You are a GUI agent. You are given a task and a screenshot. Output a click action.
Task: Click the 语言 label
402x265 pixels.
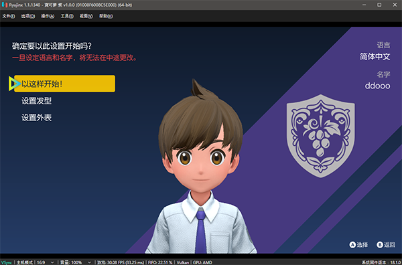pos(383,46)
